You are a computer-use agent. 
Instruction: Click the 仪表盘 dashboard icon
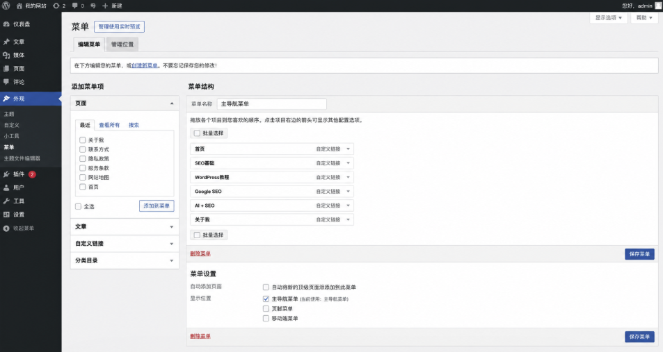click(x=6, y=24)
